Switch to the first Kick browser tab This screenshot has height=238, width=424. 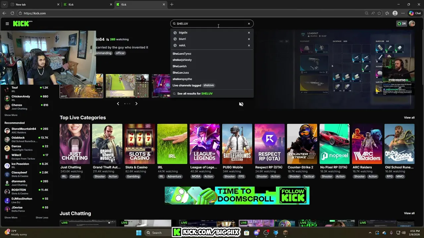tap(88, 5)
